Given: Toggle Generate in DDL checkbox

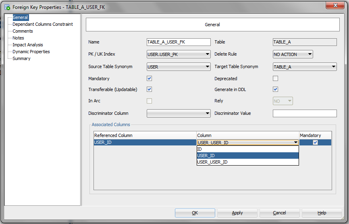Looking at the screenshot, I should (x=276, y=89).
